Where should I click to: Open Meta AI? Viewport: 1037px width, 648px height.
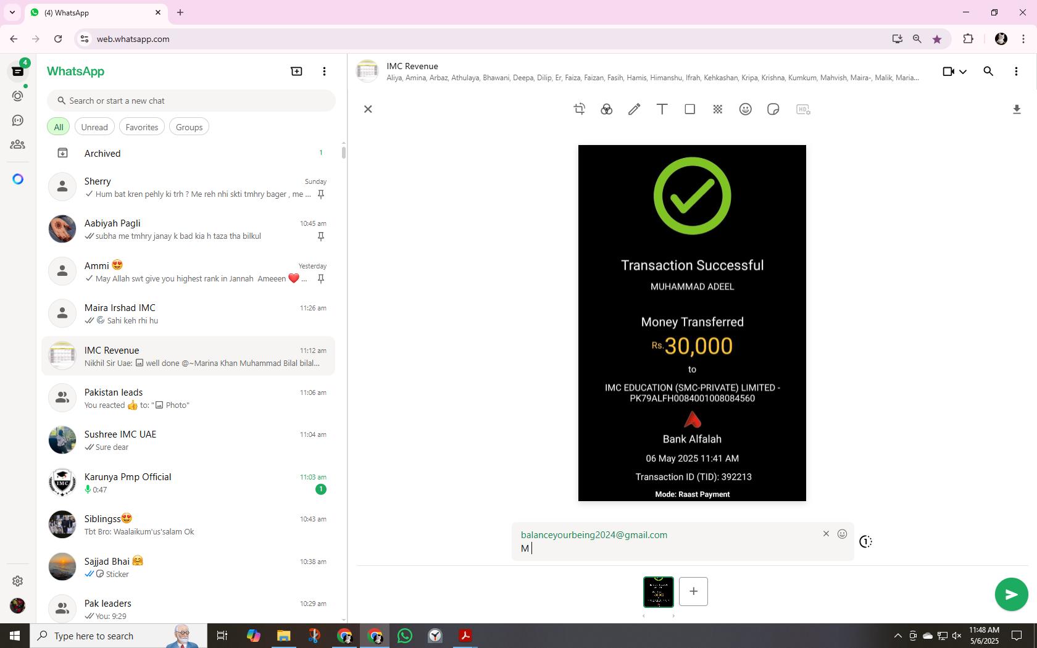18,179
